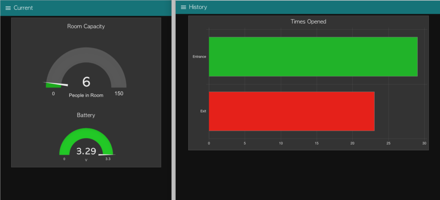The image size is (440, 200).
Task: Click the 10 tick label on chart axis
Action: pyautogui.click(x=281, y=143)
